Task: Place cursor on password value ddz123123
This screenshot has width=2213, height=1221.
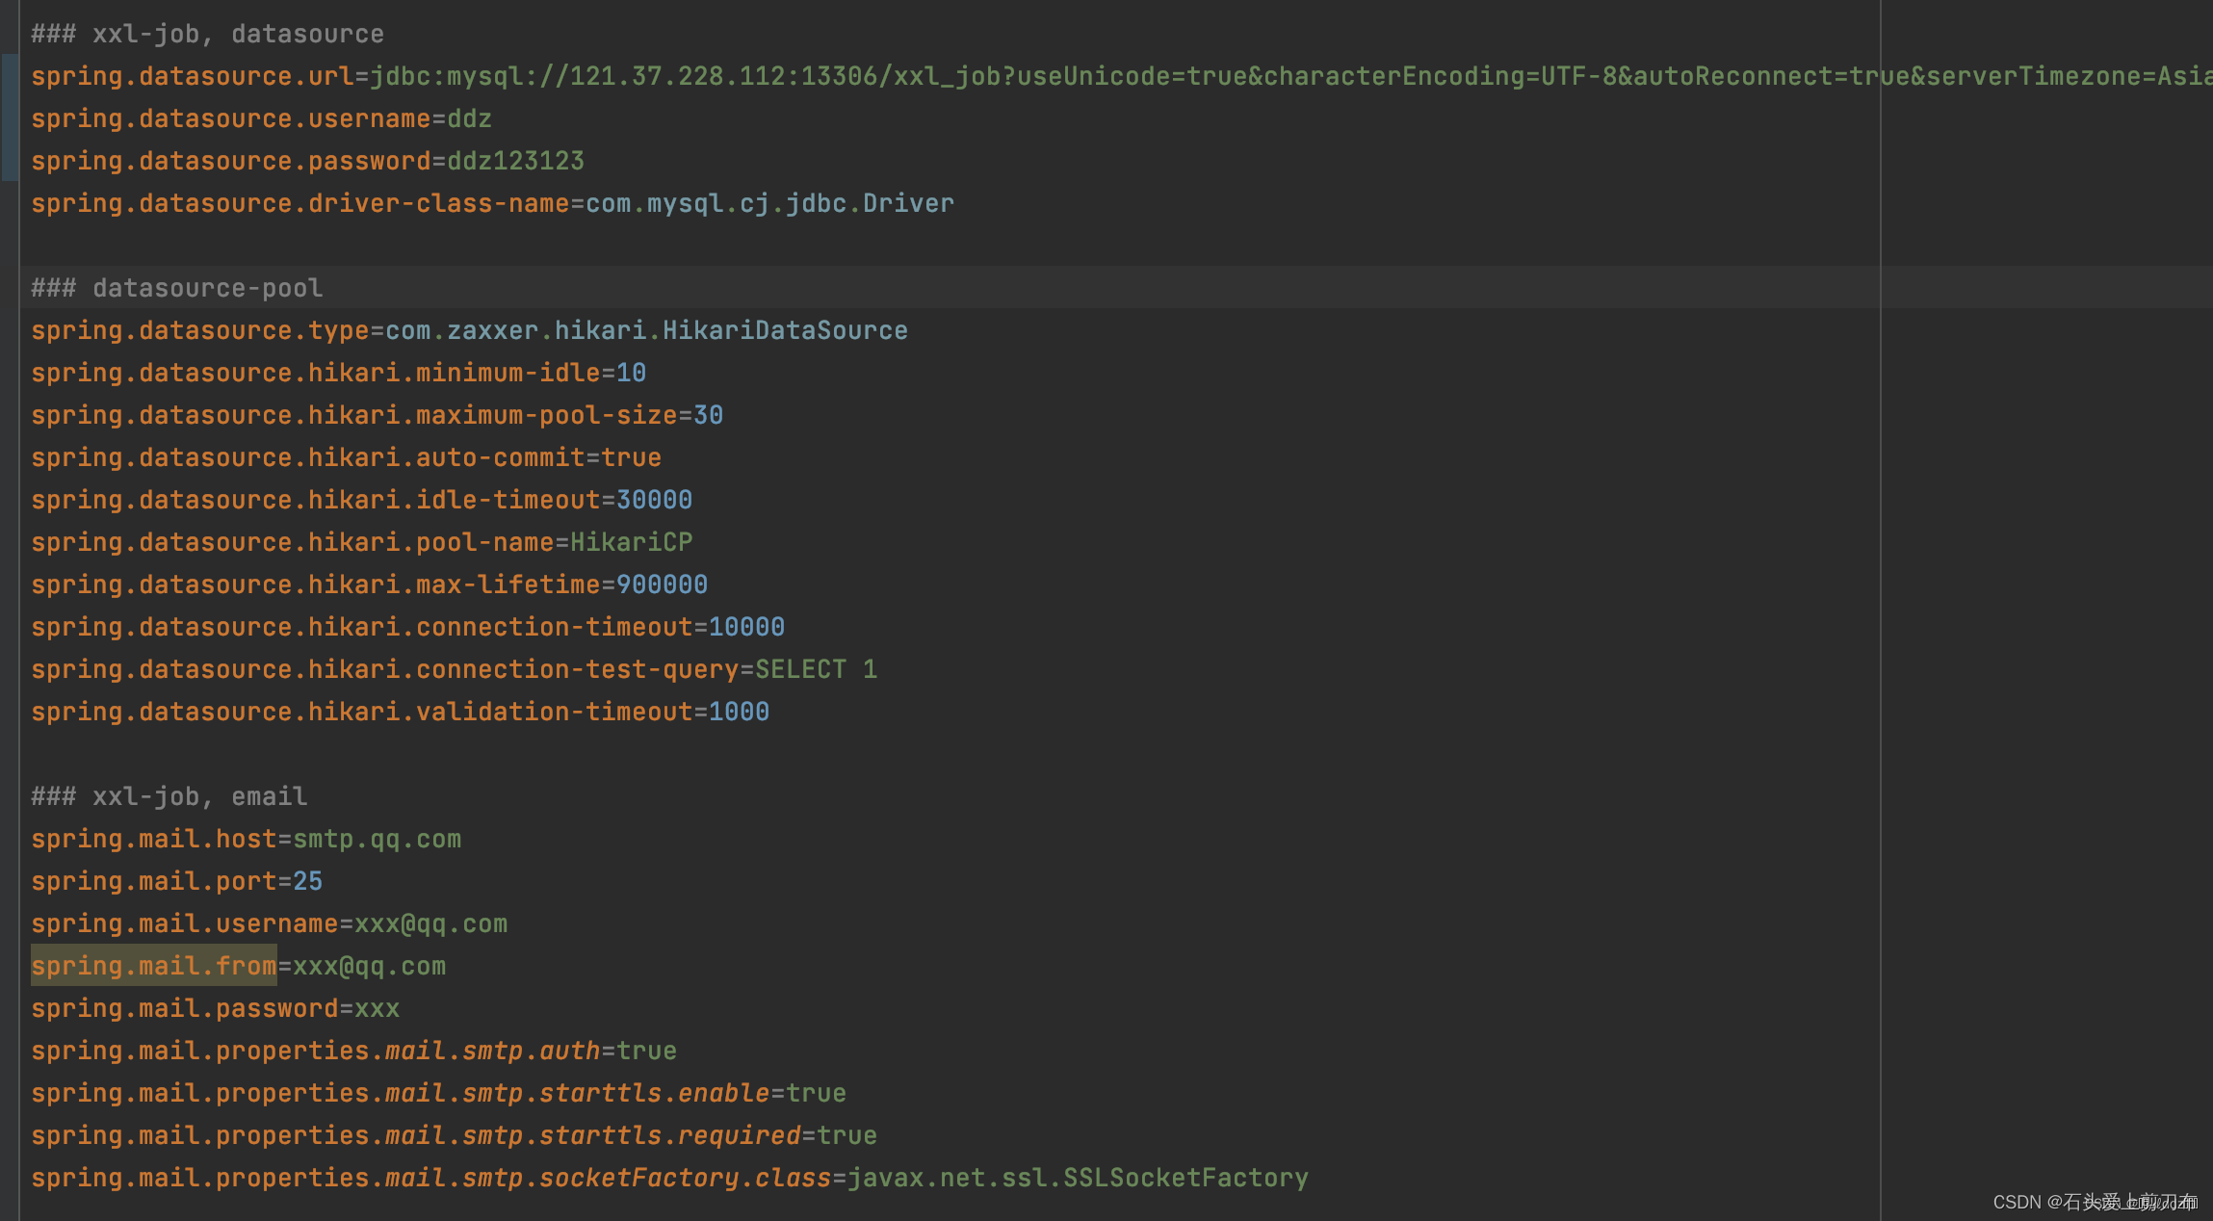Action: click(515, 161)
